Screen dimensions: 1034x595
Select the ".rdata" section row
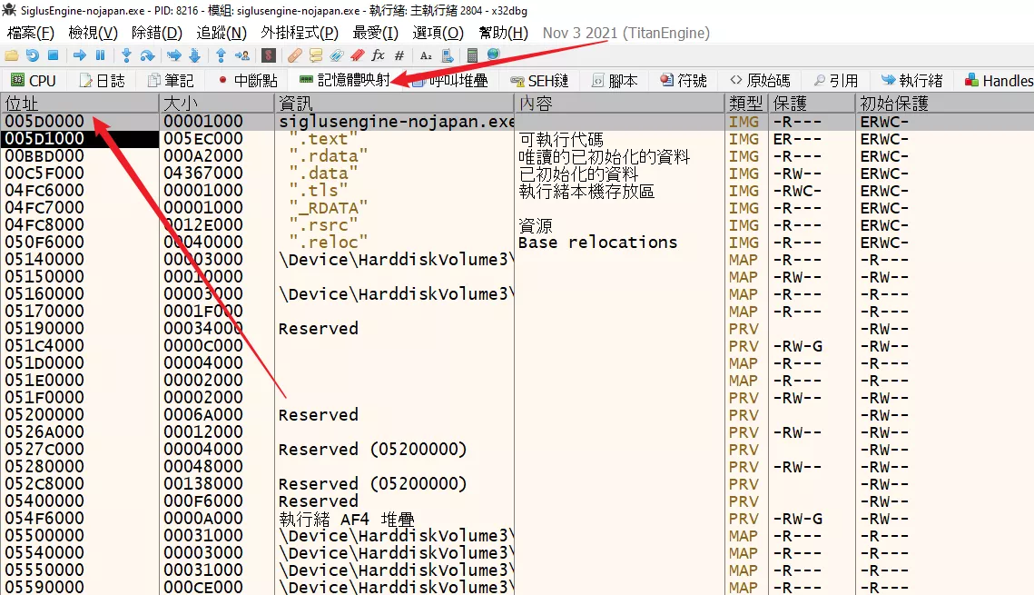(x=329, y=156)
